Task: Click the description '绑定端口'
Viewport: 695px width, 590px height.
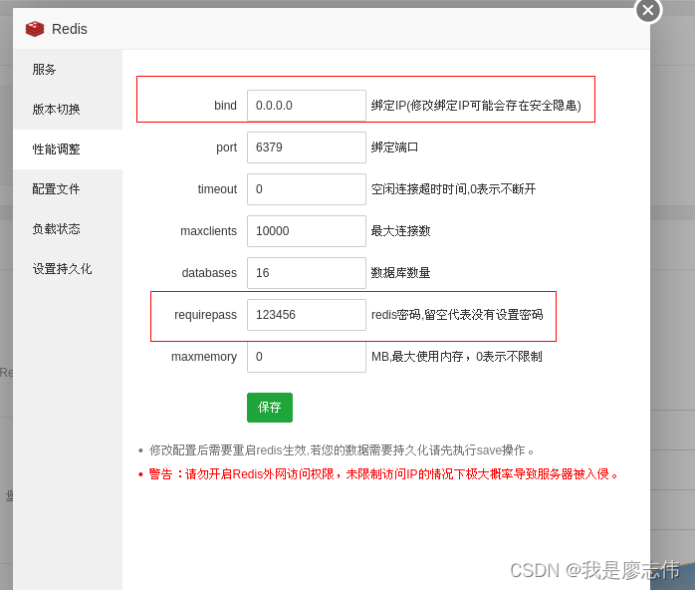Action: point(394,147)
